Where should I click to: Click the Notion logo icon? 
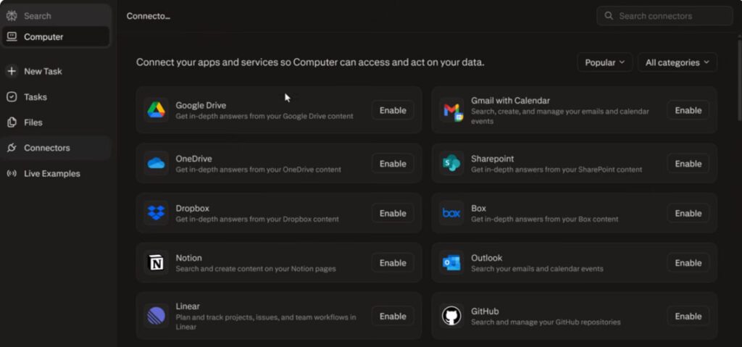point(156,263)
